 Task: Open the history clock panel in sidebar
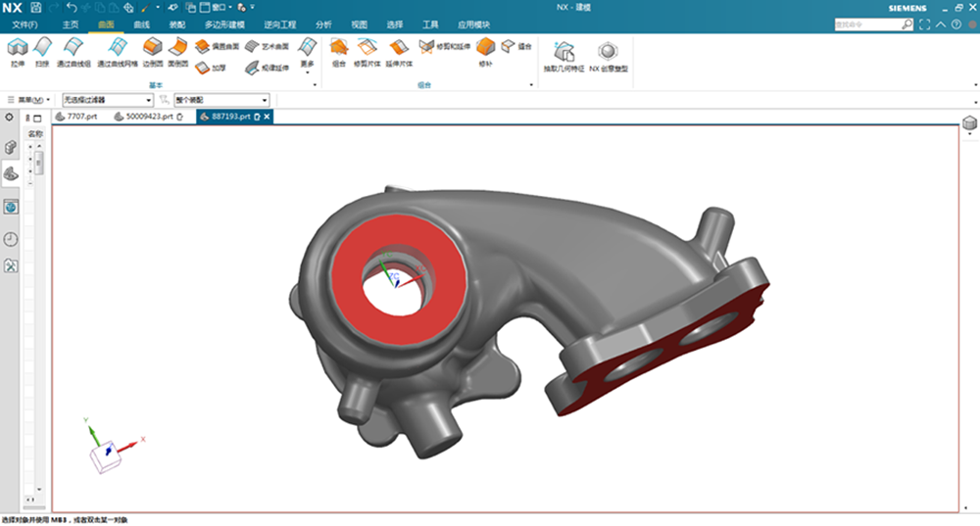[x=11, y=239]
